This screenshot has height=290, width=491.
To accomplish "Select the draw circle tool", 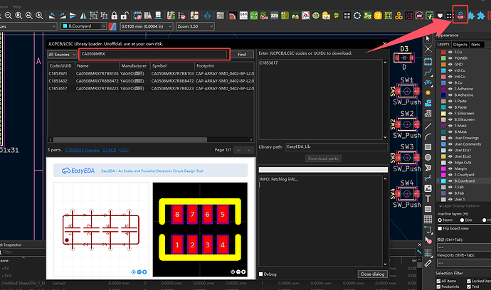I will pyautogui.click(x=428, y=157).
